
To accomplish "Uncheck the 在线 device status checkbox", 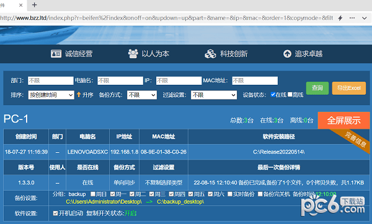I will pyautogui.click(x=273, y=95).
